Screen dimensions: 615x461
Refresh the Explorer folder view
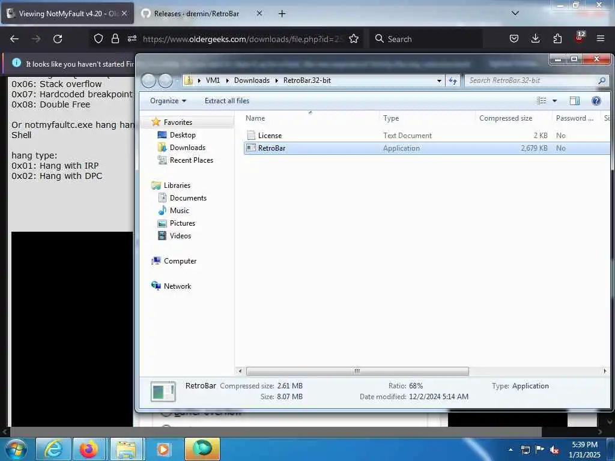(x=453, y=81)
